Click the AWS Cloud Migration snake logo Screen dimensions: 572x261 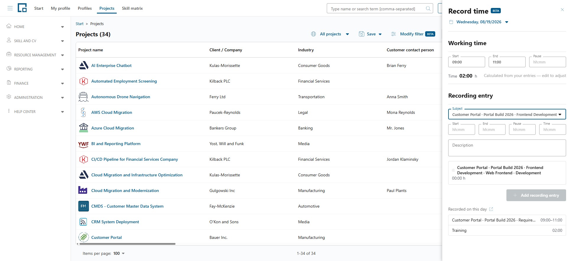[83, 112]
